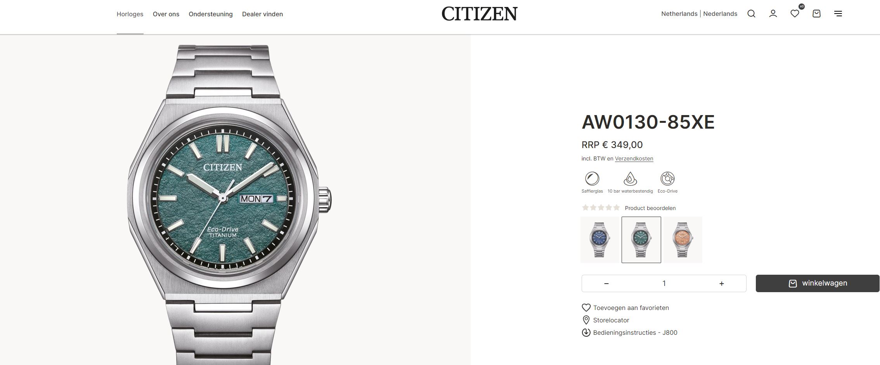Image resolution: width=880 pixels, height=365 pixels.
Task: Select the green dial watch variant
Action: click(x=641, y=240)
